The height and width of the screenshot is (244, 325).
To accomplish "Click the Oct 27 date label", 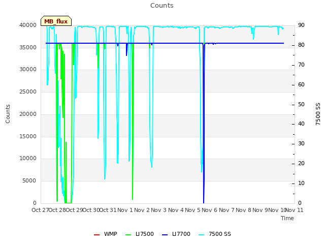I will click(x=40, y=210).
